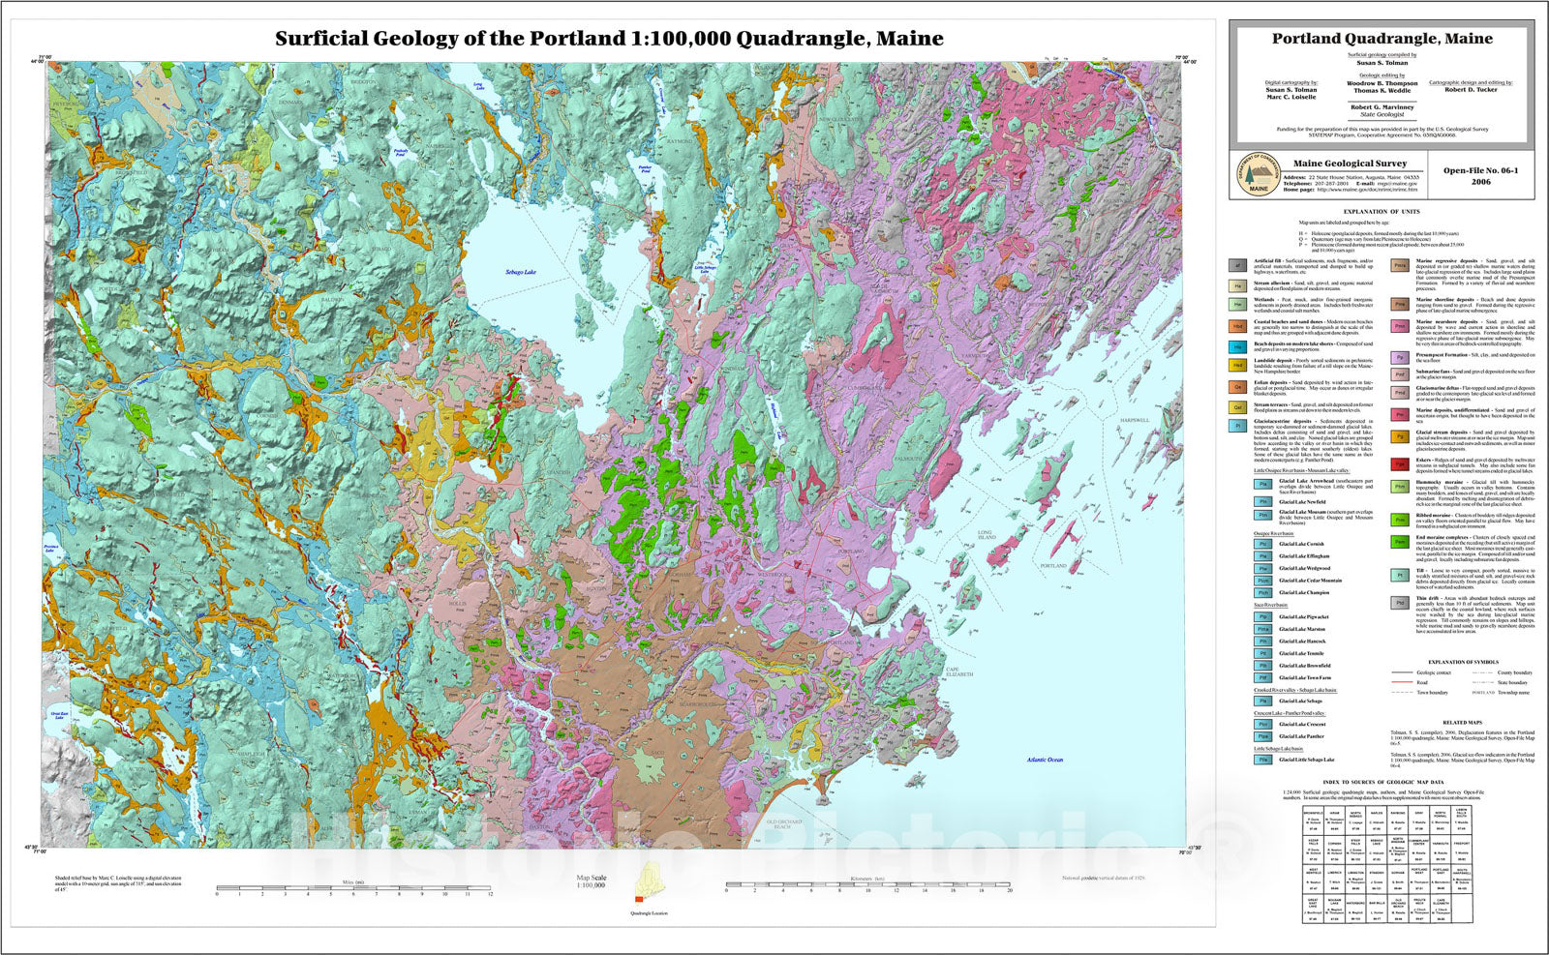1549x955 pixels.
Task: Click the Geologic contact line symbol
Action: [1402, 671]
